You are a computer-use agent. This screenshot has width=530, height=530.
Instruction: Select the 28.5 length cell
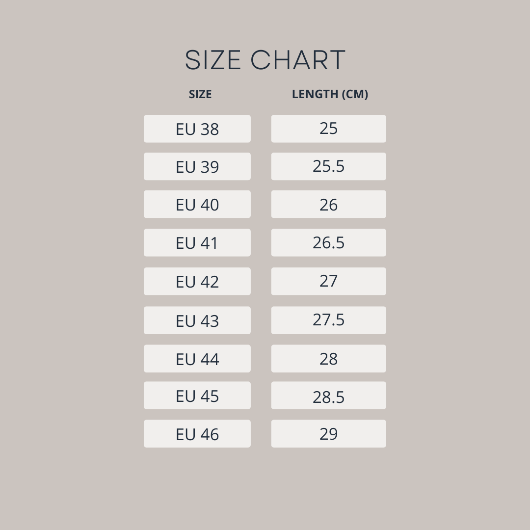(x=328, y=396)
